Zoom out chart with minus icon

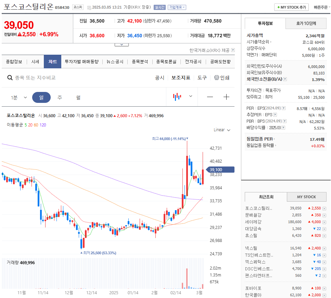pyautogui.click(x=210, y=97)
